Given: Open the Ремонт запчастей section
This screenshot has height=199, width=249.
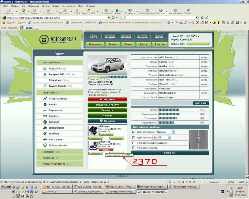Looking at the screenshot, I should [x=60, y=164].
